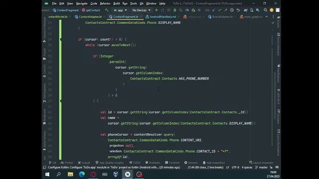Open the Problems tool window
The height and width of the screenshot is (179, 319).
[x=153, y=163]
